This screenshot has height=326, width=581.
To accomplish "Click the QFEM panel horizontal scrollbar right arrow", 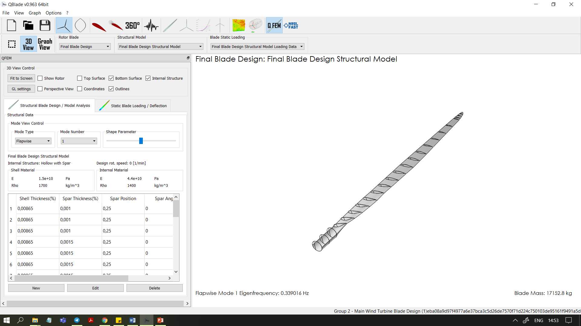I will pyautogui.click(x=187, y=303).
